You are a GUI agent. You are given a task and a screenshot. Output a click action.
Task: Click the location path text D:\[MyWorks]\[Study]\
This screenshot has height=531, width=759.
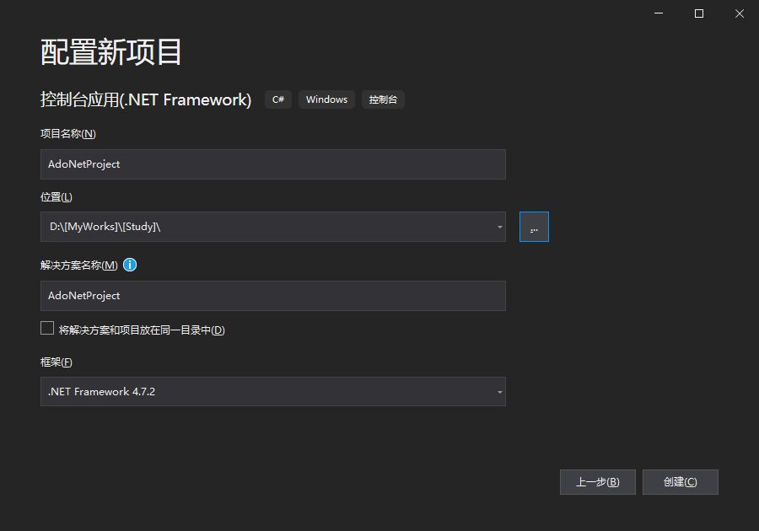click(105, 227)
